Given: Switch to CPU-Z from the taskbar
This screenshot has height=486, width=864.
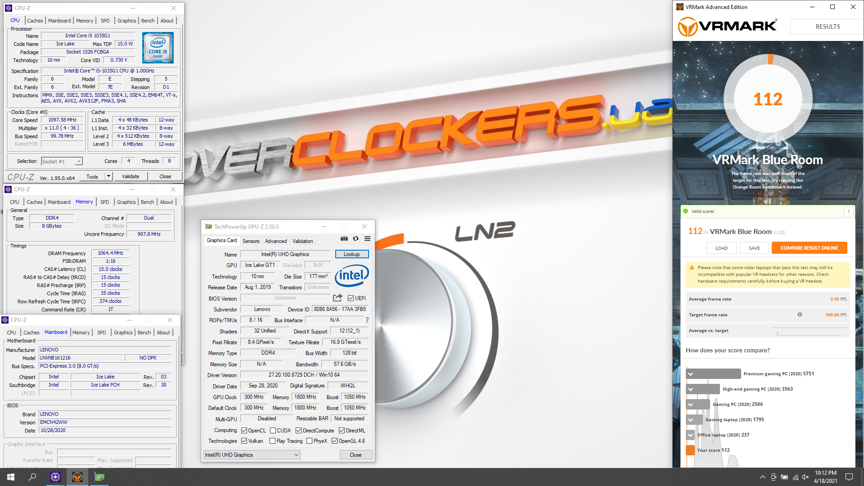Looking at the screenshot, I should click(55, 477).
